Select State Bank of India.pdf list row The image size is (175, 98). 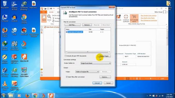pos(88,32)
